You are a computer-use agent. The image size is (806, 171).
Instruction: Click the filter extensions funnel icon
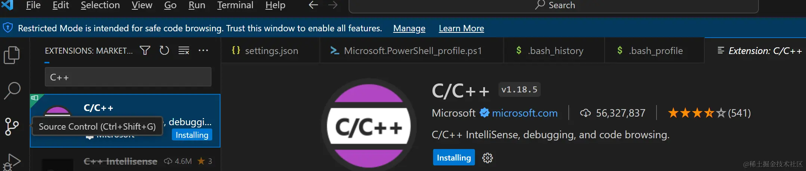click(x=145, y=50)
